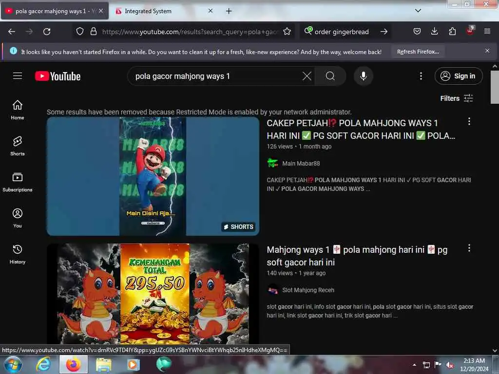Open You section in sidebar
Image resolution: width=499 pixels, height=374 pixels.
pos(18,218)
